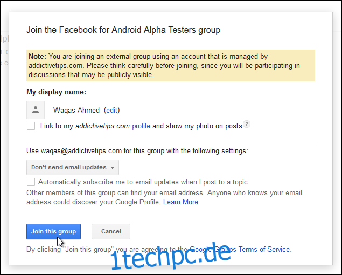The image size is (342, 275).
Task: Open the Don't send email updates dropdown
Action: pyautogui.click(x=73, y=167)
